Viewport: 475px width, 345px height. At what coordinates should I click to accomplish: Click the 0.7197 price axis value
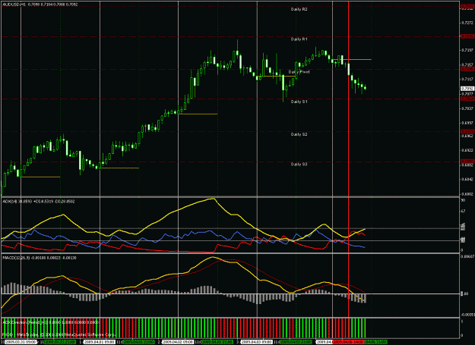click(467, 50)
